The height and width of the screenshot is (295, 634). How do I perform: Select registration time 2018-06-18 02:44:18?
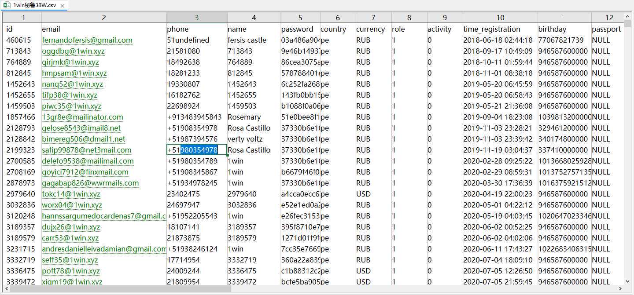[x=500, y=40]
